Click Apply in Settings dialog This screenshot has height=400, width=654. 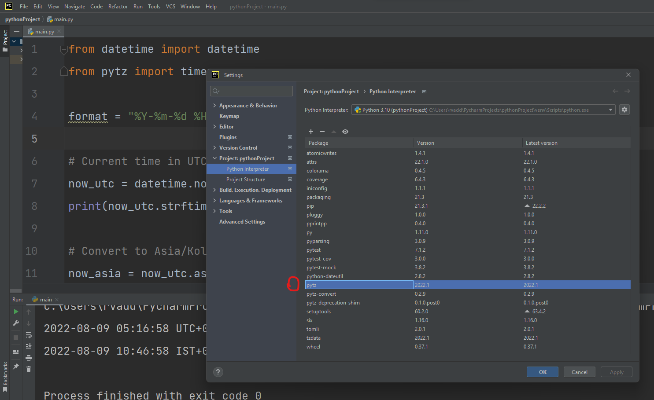(617, 372)
